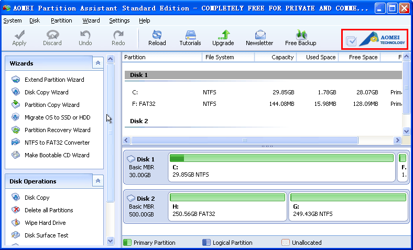Launch the Extend Partition Wizard

pyautogui.click(x=55, y=80)
